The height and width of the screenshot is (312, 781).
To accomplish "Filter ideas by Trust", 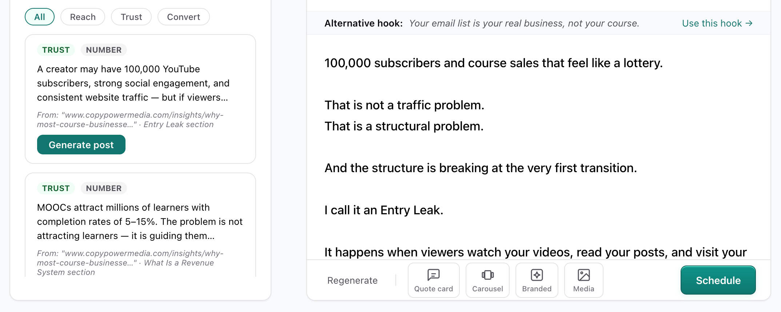I will (131, 17).
